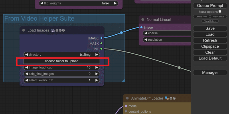Click the AnimateDiff masks emoji icon
The image size is (229, 114).
[167, 98]
